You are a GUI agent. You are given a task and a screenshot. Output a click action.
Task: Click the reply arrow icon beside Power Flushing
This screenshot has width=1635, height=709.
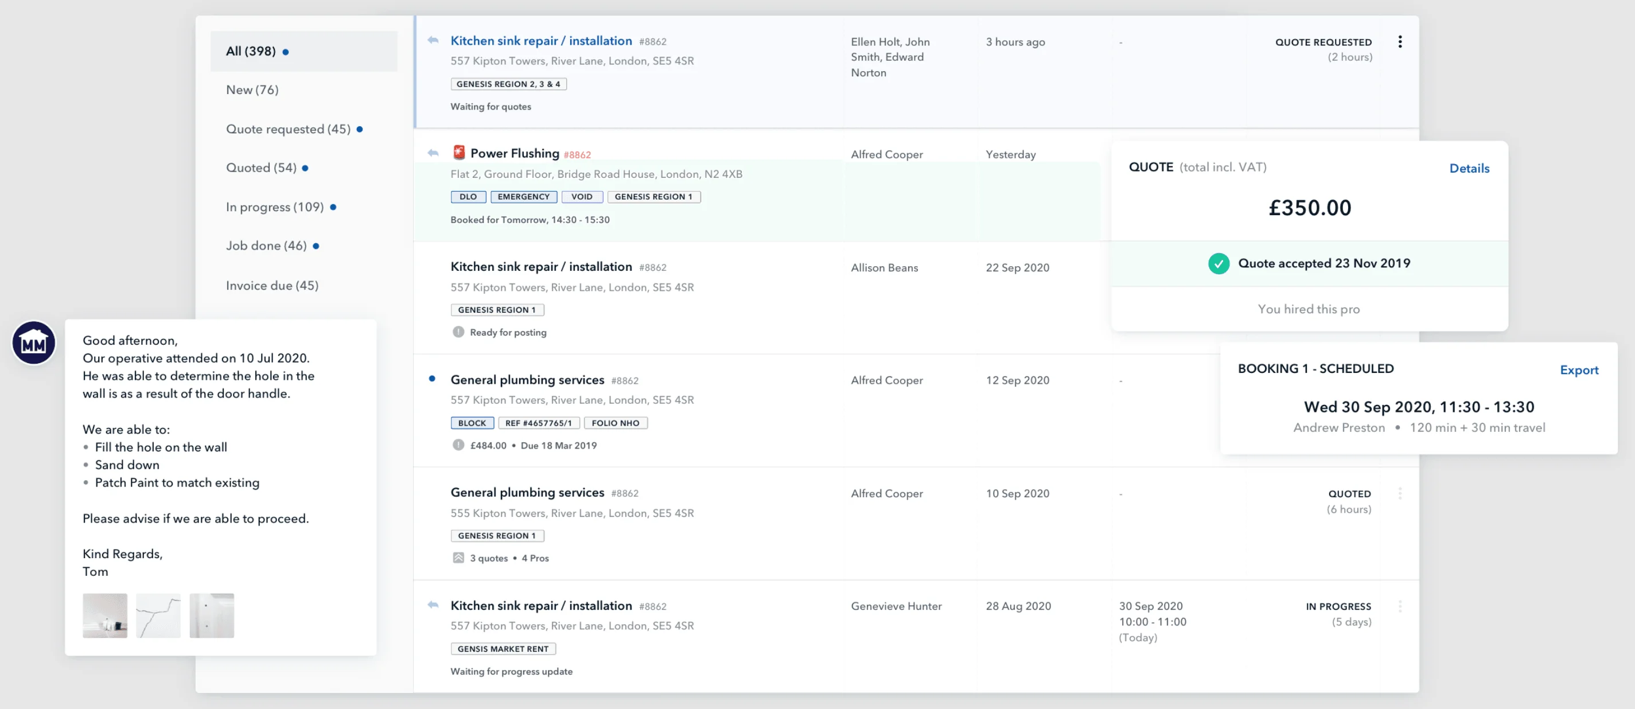(x=433, y=153)
